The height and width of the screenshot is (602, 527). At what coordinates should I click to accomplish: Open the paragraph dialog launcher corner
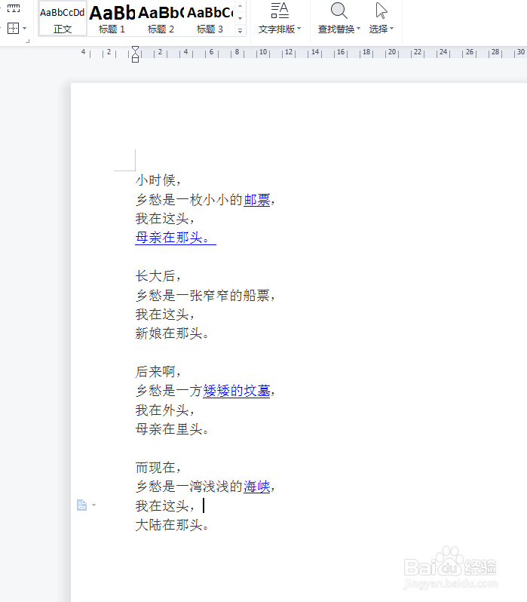click(28, 41)
